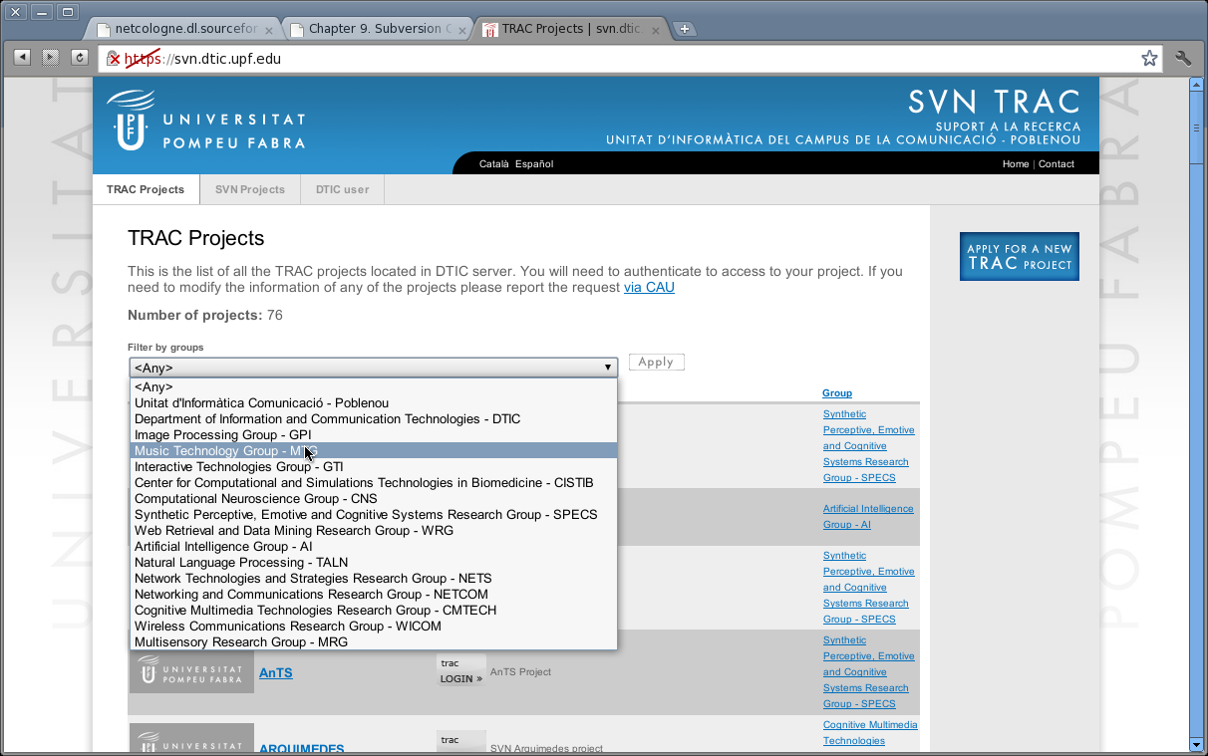Choose Cognitive Multimedia Technologies - CMTECH option
The image size is (1208, 756).
click(373, 611)
